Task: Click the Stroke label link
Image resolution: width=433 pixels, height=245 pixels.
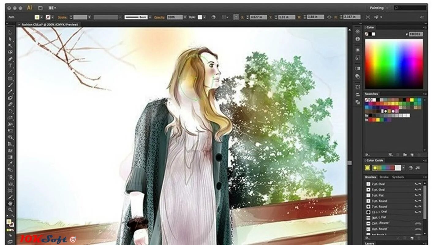Action: 62,17
